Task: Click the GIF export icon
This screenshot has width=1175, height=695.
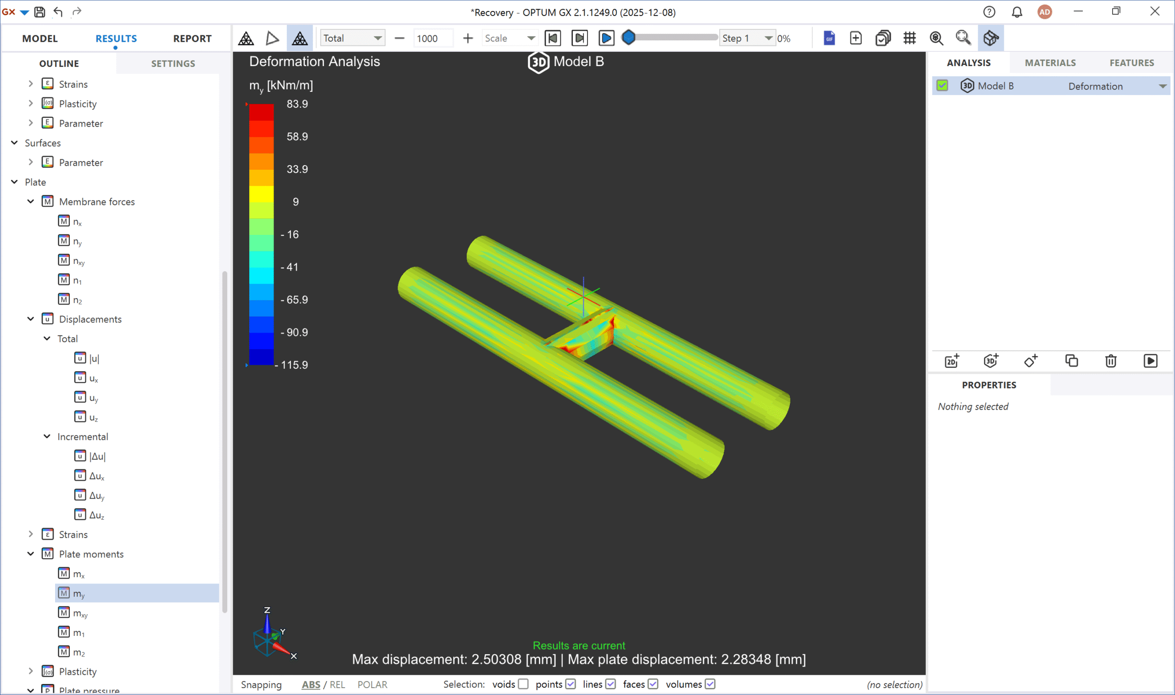Action: pyautogui.click(x=829, y=38)
